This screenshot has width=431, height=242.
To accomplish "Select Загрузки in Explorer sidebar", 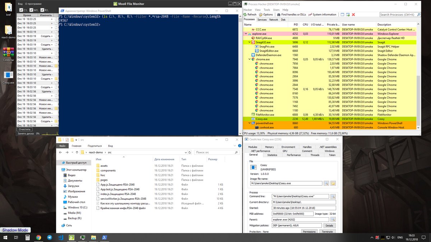I will click(x=73, y=186).
